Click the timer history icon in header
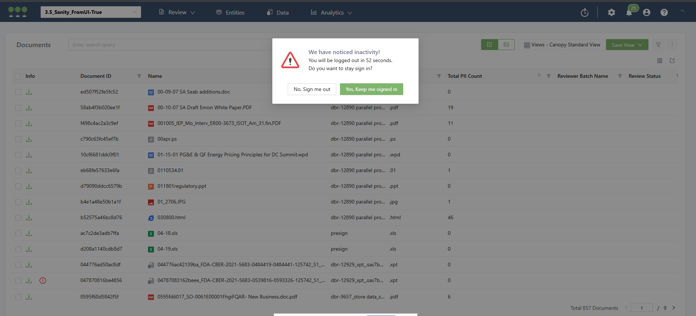This screenshot has width=696, height=316. pyautogui.click(x=585, y=13)
